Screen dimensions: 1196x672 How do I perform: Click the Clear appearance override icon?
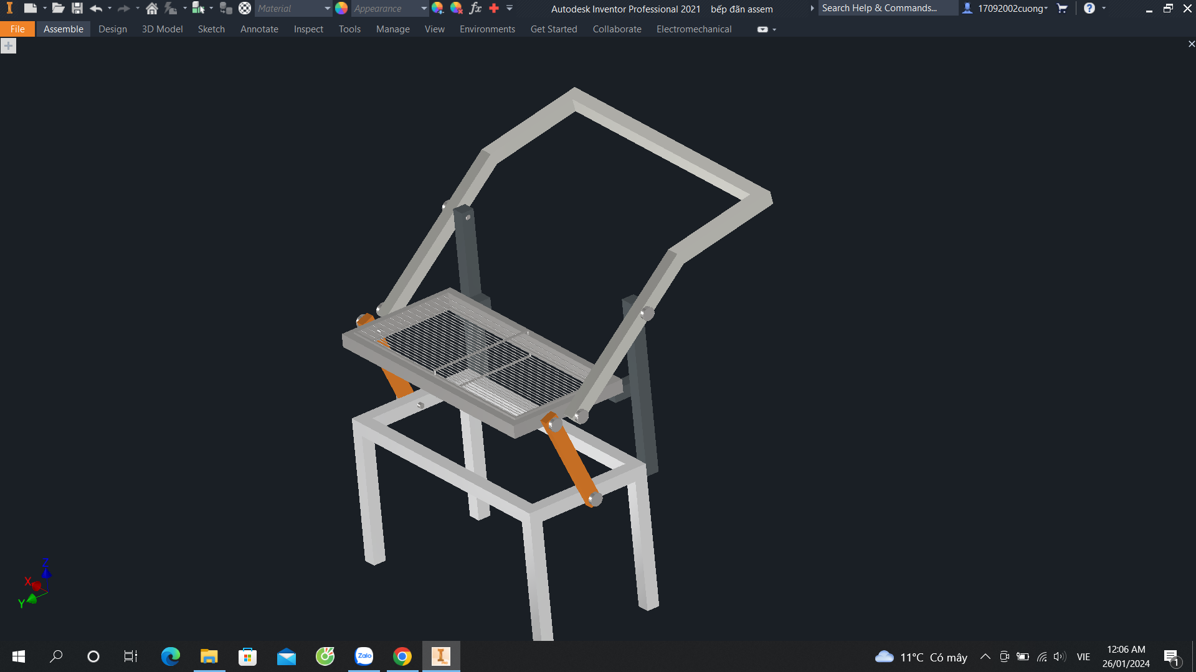[x=457, y=8]
